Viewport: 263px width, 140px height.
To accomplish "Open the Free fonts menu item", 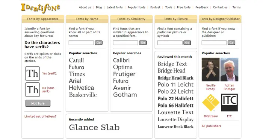I will point(184,7).
